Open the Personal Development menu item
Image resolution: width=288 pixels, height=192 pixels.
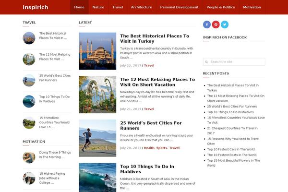[x=179, y=7]
